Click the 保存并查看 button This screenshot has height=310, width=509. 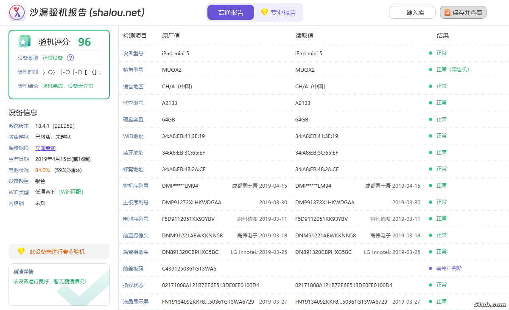pyautogui.click(x=463, y=13)
